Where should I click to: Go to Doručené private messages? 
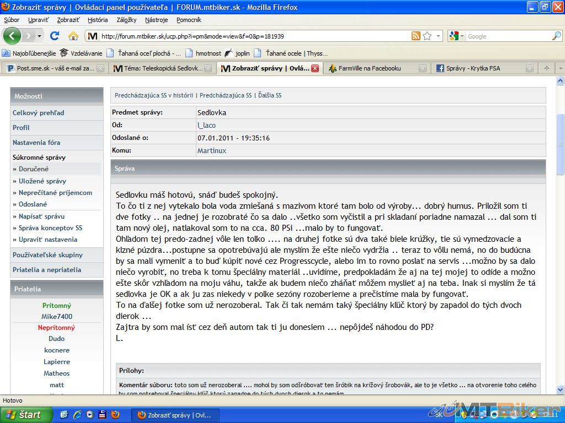tap(34, 169)
